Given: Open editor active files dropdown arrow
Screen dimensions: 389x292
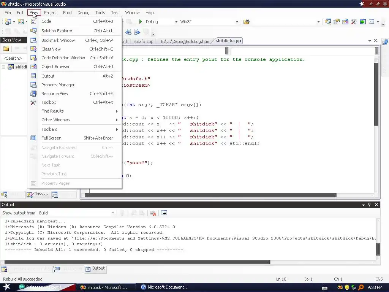Looking at the screenshot, I should click(x=369, y=40).
